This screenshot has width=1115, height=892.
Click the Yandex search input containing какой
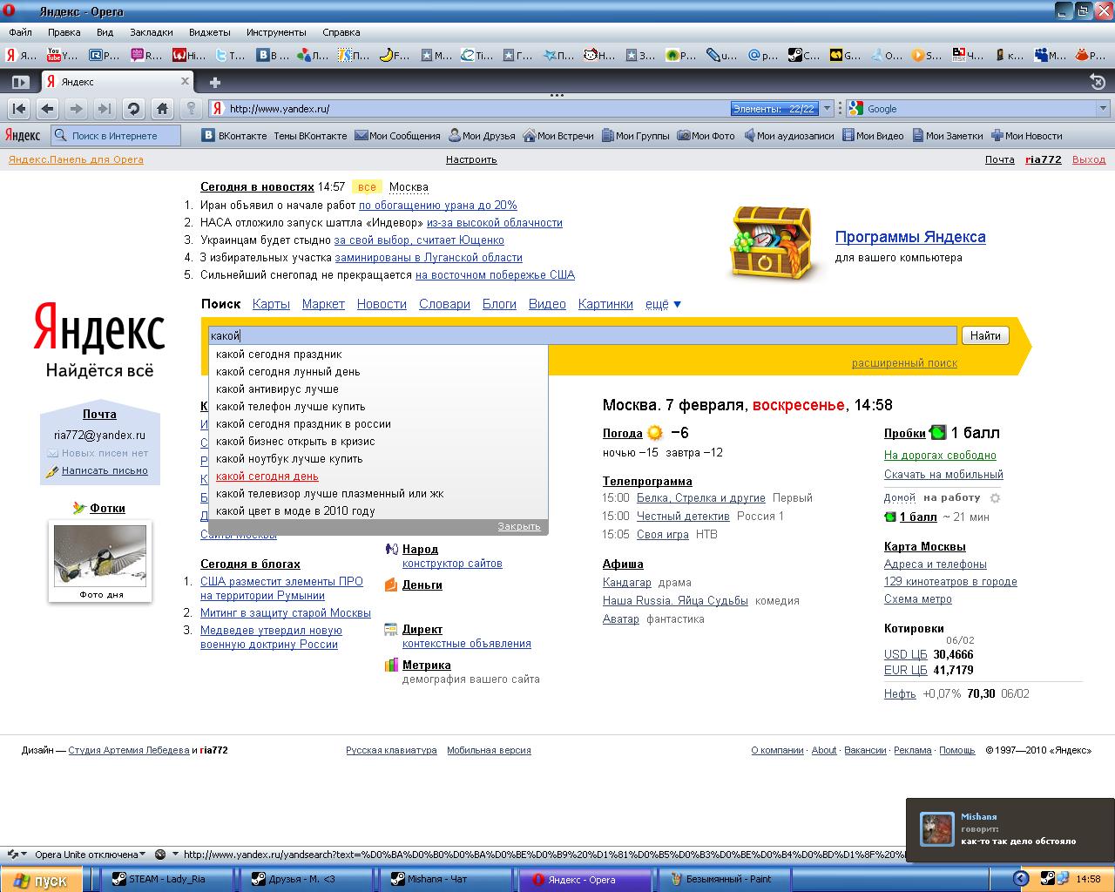[x=583, y=335]
